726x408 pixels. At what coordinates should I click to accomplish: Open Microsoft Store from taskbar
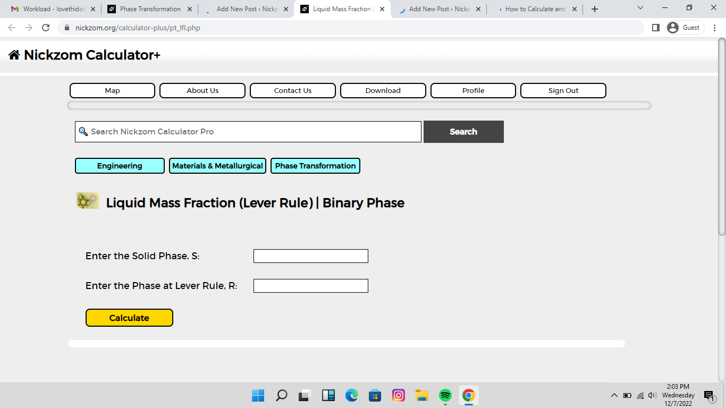point(375,395)
